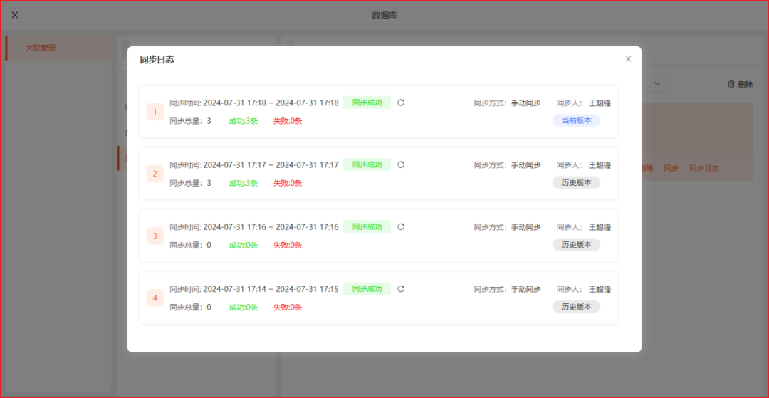Screen dimensions: 769x398
Task: Click 失败:0条 in log entry 1
Action: tap(288, 121)
